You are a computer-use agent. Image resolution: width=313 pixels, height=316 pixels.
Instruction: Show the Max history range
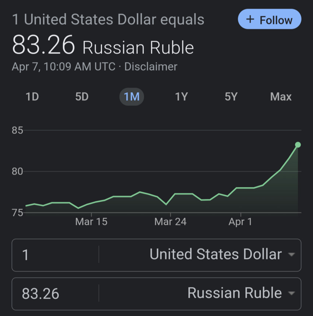click(x=281, y=97)
